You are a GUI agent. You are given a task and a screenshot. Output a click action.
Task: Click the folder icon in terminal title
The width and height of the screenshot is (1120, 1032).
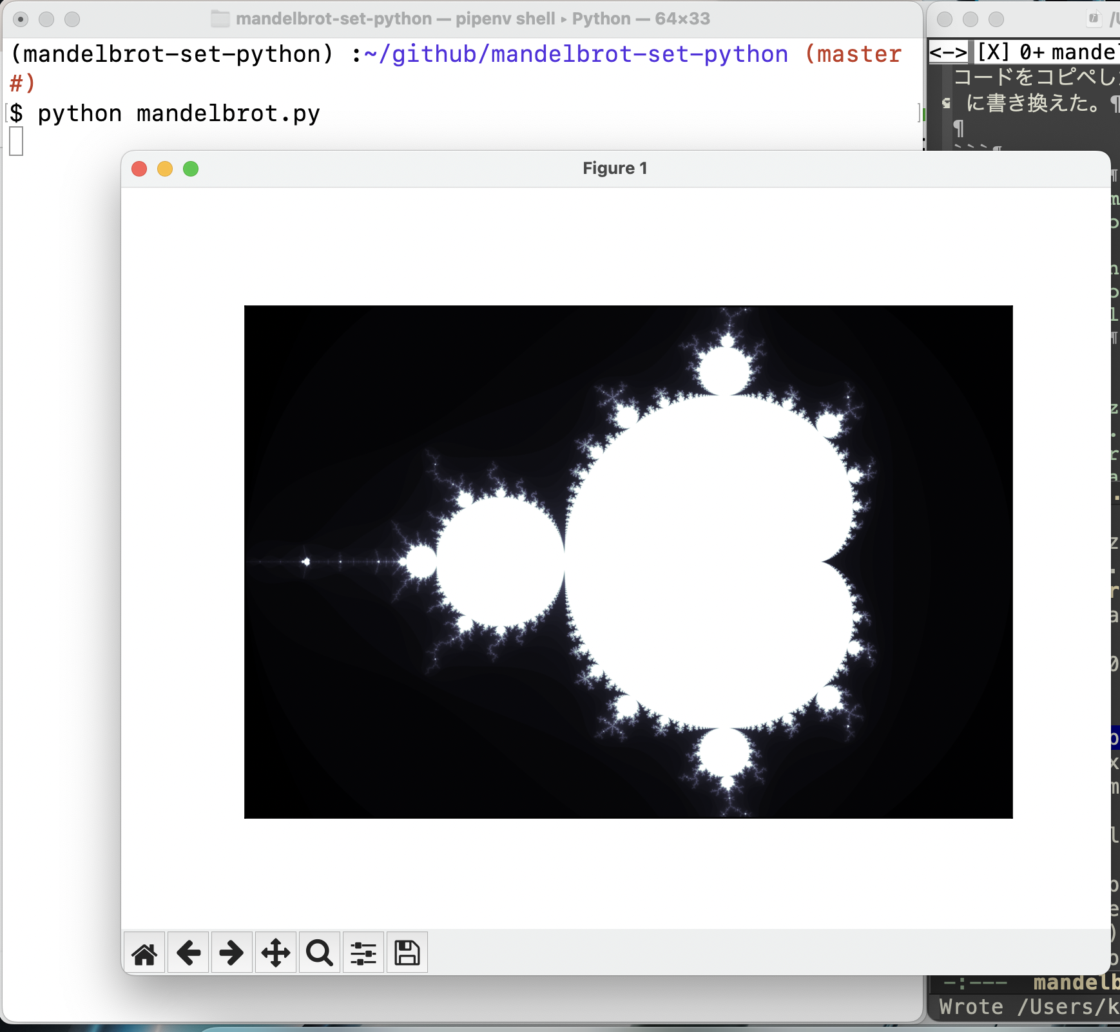pos(220,19)
